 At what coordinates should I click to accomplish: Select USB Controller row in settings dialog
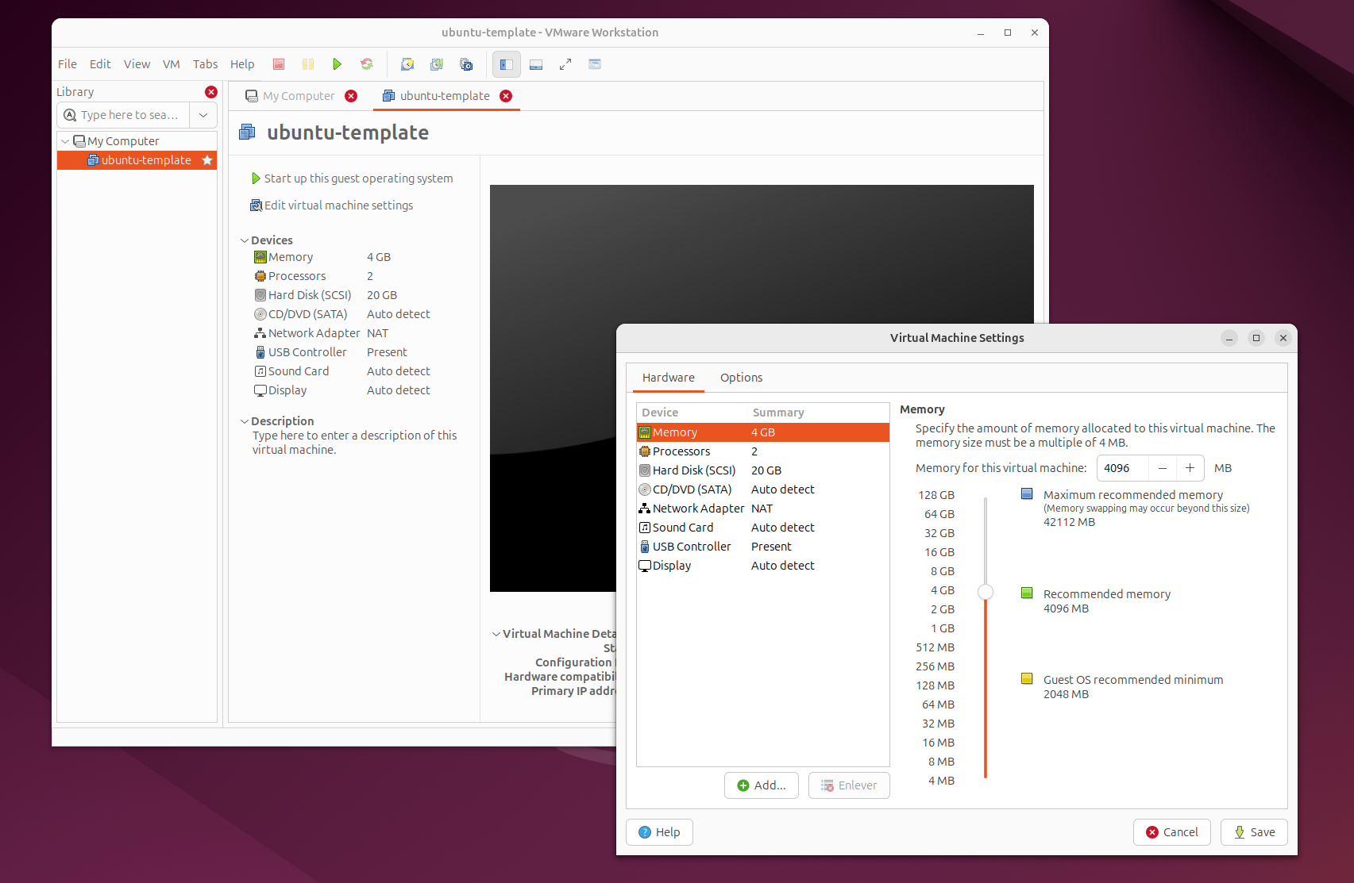(x=762, y=547)
